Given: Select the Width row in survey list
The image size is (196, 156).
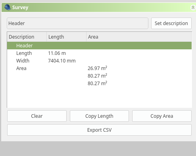Looking at the screenshot, I should click(99, 61).
